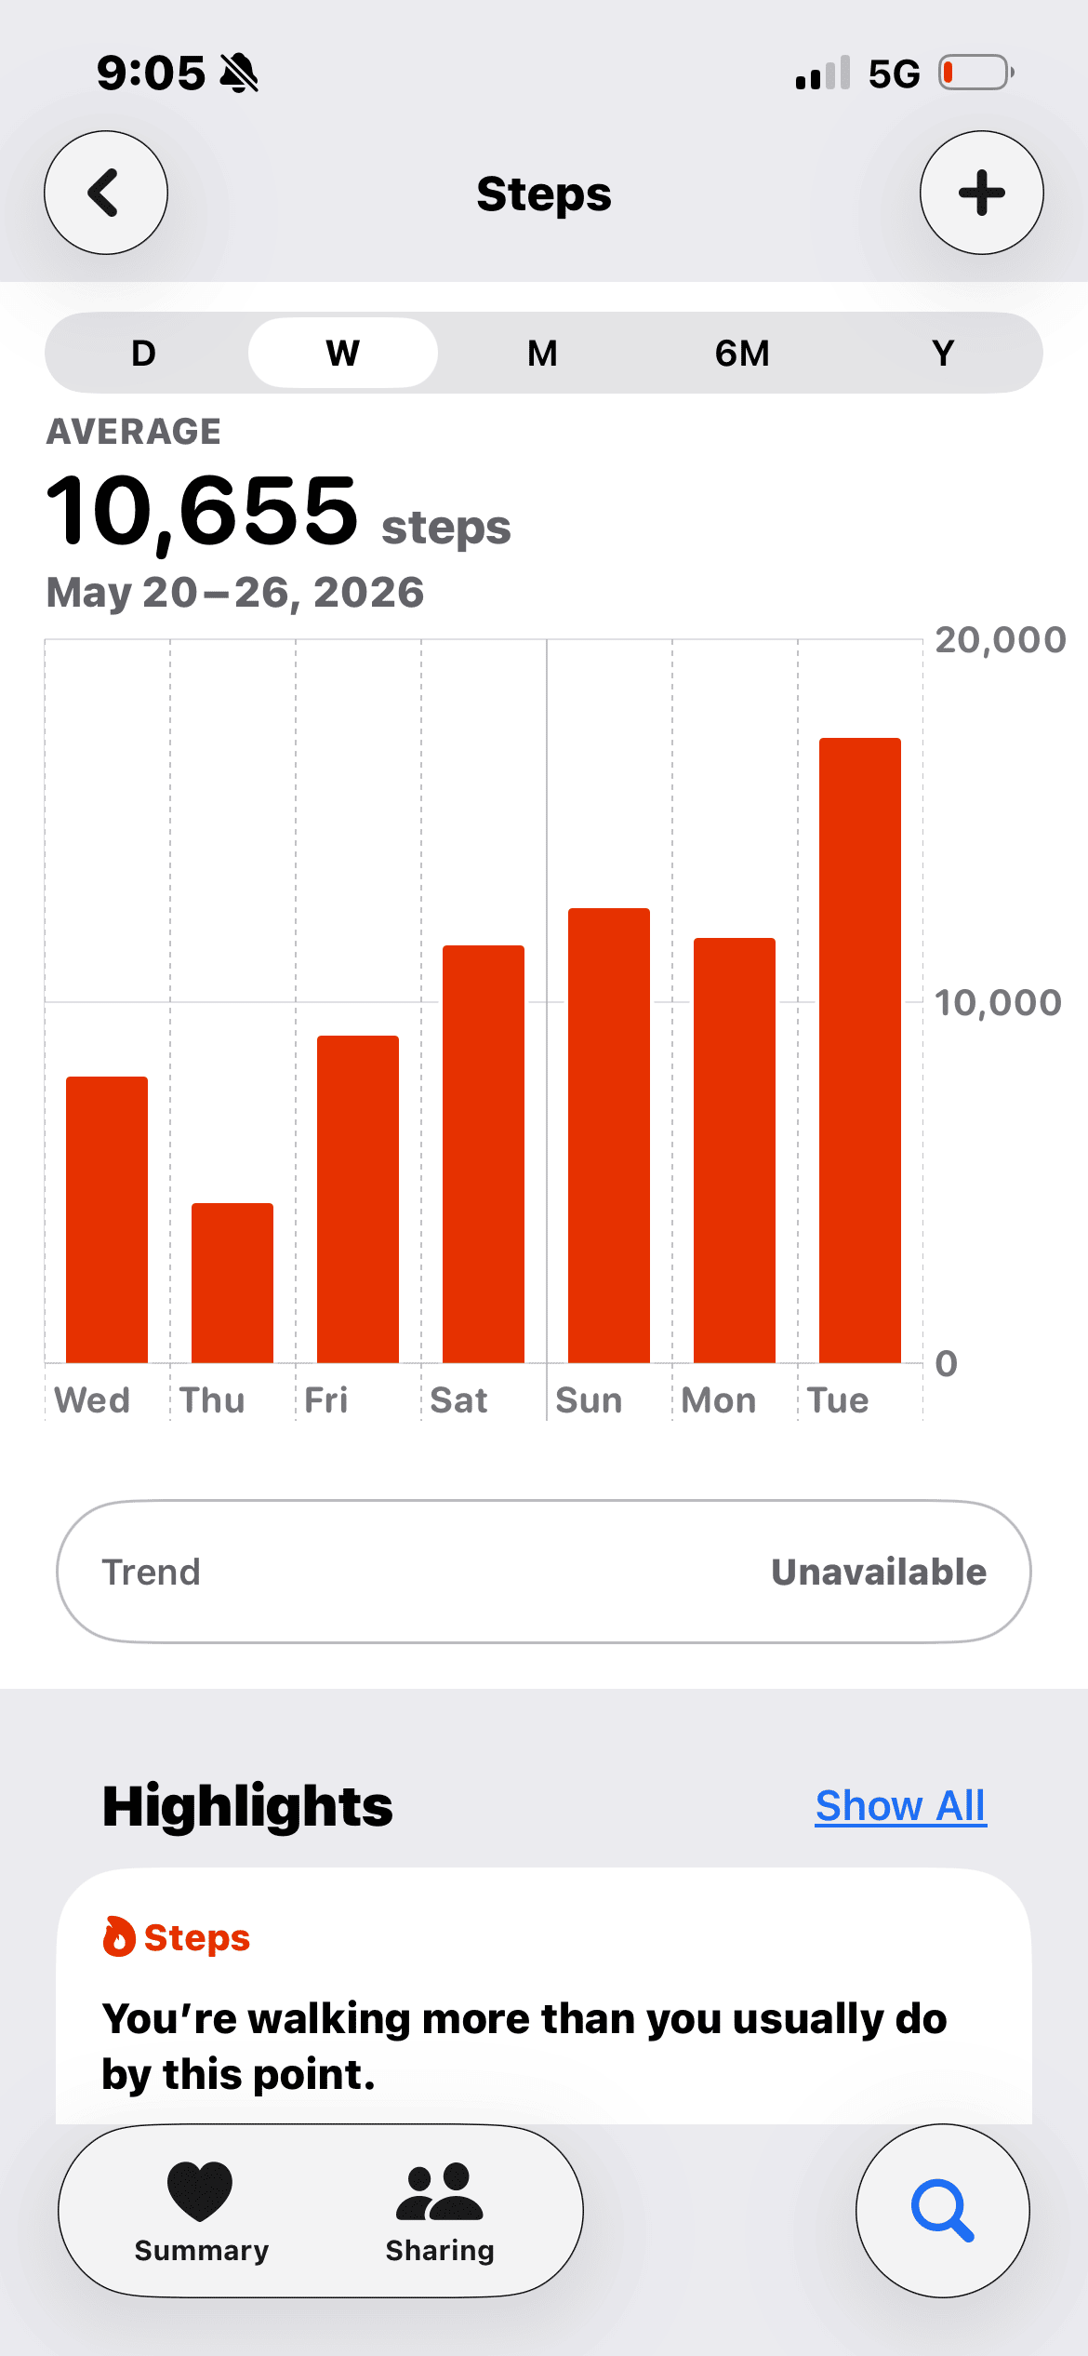Switch chart to Month view (M)

(543, 354)
